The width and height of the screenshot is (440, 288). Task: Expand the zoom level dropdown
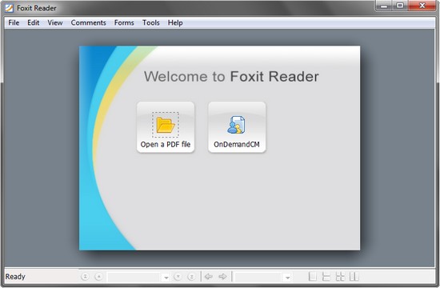coord(287,278)
